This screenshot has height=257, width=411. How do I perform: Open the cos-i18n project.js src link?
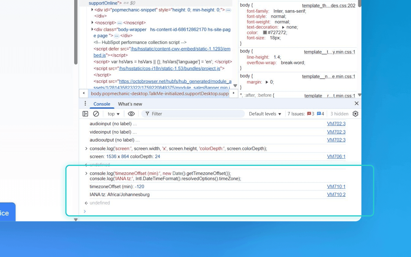click(170, 69)
